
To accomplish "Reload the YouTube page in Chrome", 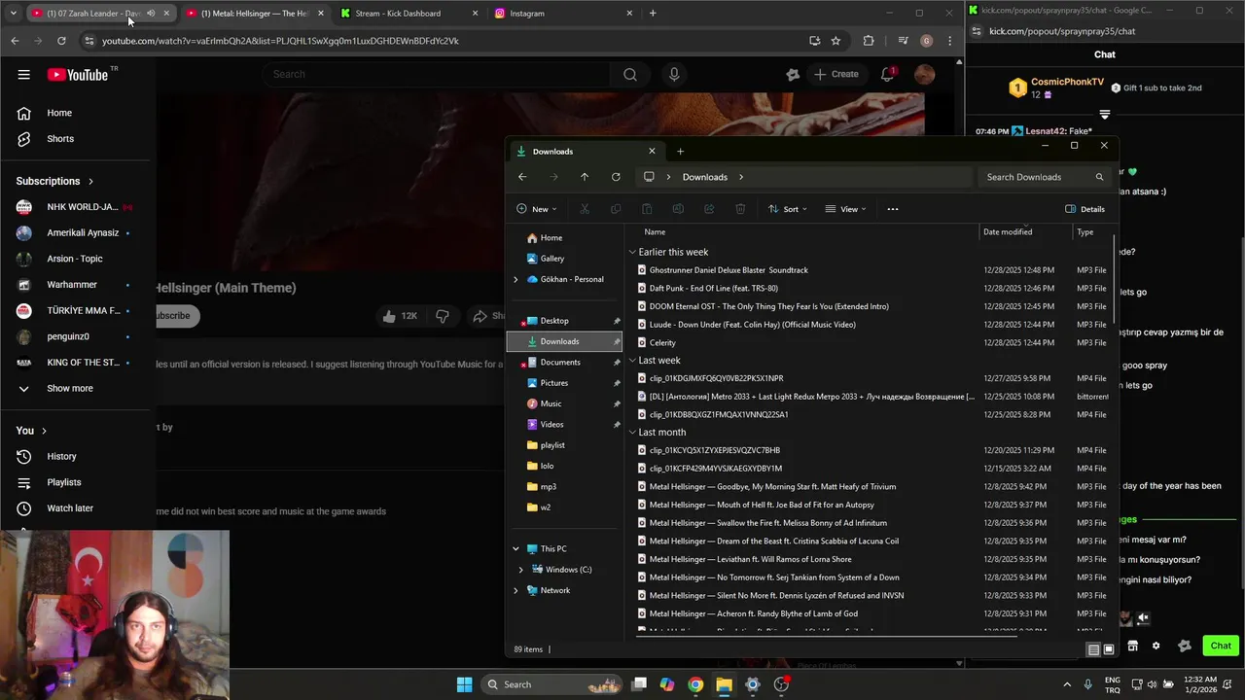I will 61,41.
